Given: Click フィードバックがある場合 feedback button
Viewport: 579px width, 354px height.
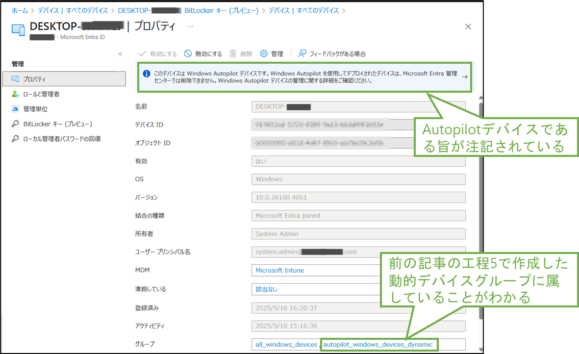Looking at the screenshot, I should coord(332,54).
